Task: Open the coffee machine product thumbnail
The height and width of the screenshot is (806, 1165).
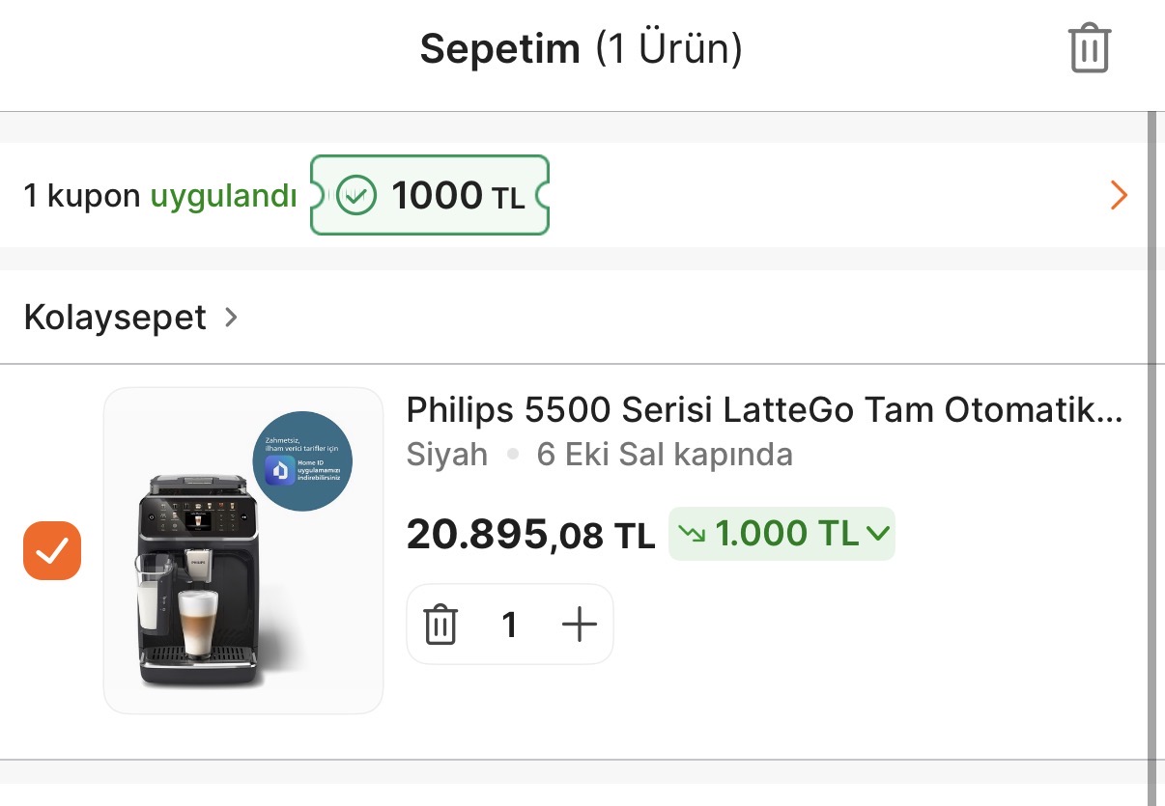Action: [243, 550]
